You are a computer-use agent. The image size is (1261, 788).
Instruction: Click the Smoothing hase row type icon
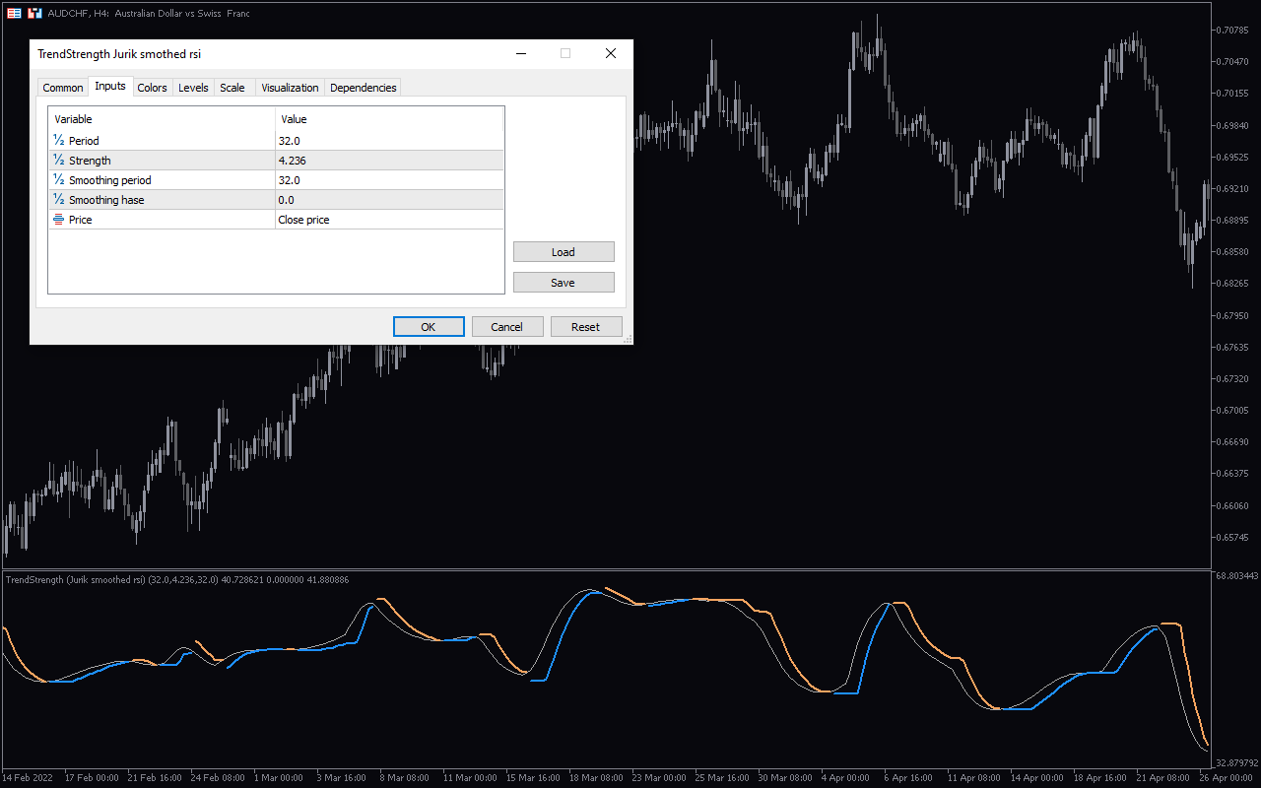tap(58, 200)
